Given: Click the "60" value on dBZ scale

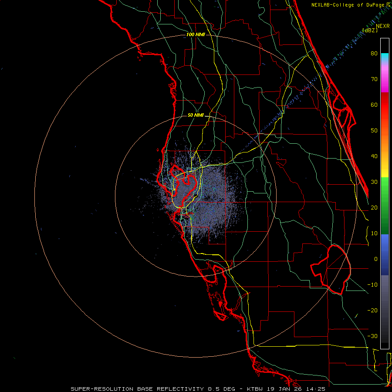Looking at the screenshot, I should pyautogui.click(x=374, y=105).
